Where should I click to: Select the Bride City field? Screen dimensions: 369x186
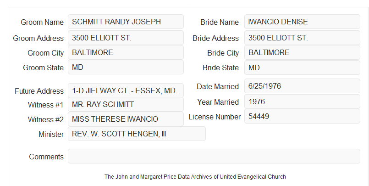click(x=302, y=52)
